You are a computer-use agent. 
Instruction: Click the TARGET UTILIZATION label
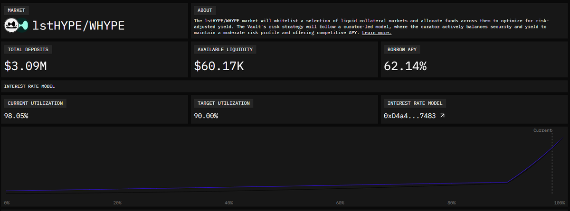(223, 103)
